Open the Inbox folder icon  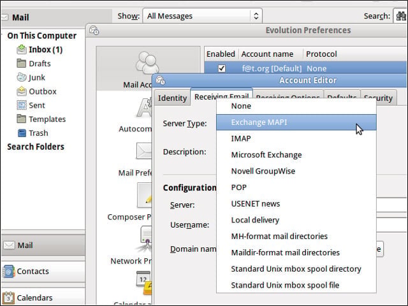coord(22,50)
